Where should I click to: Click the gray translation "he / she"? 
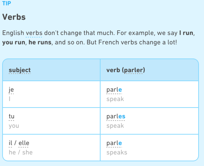(x=21, y=152)
